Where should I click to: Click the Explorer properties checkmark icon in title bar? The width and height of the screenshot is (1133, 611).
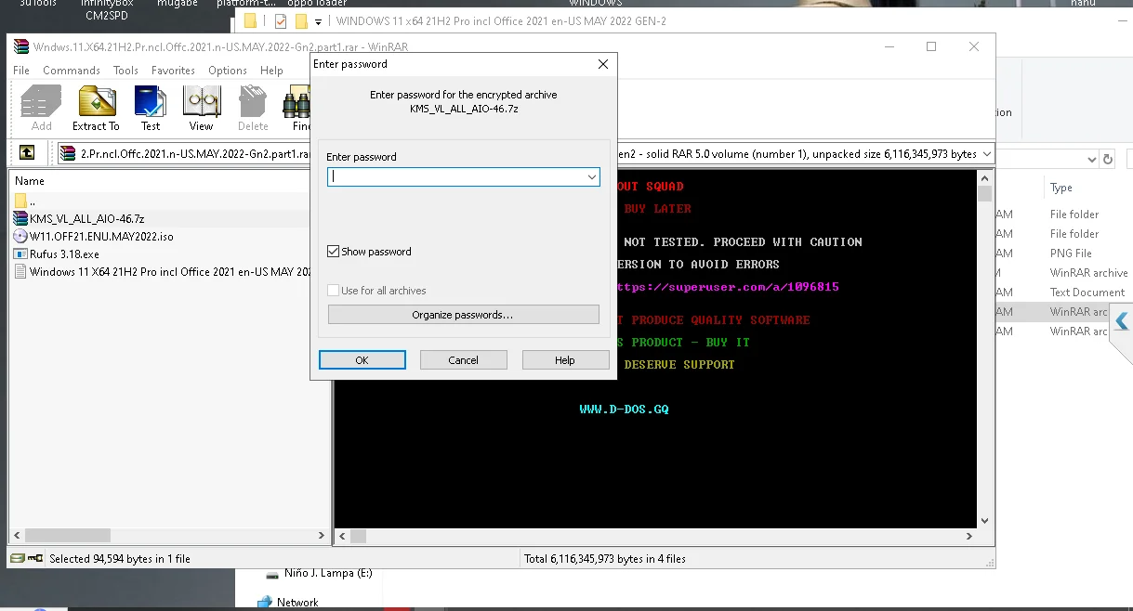click(x=281, y=20)
